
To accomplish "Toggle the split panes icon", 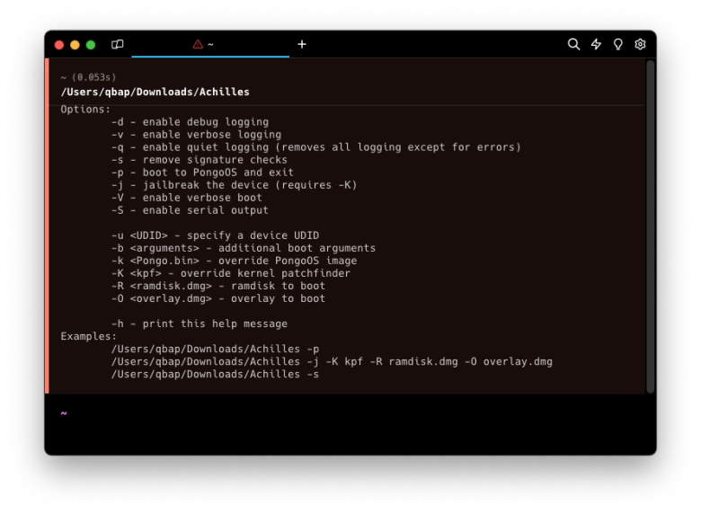I will [117, 44].
